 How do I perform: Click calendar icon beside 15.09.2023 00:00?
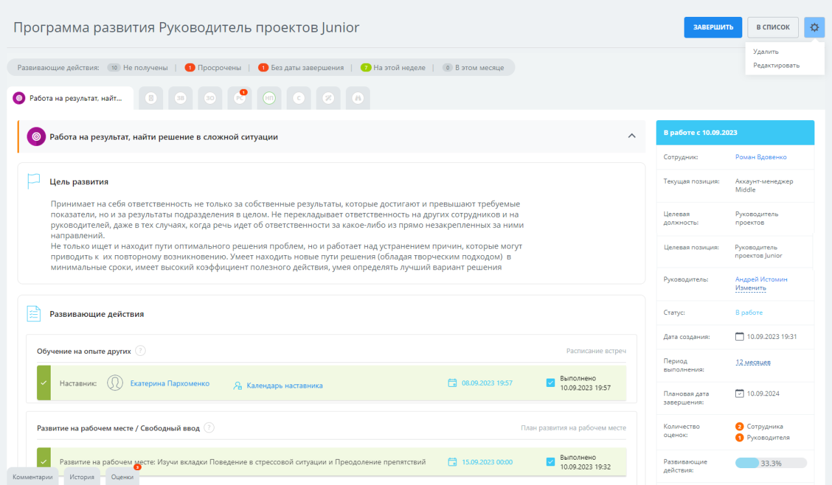(452, 462)
